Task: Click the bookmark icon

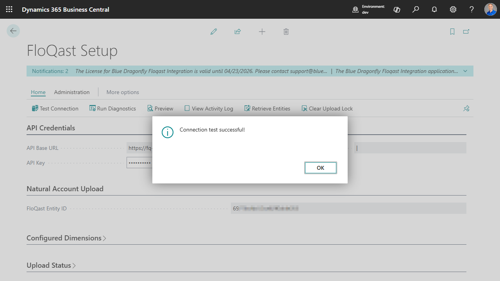Action: (452, 32)
